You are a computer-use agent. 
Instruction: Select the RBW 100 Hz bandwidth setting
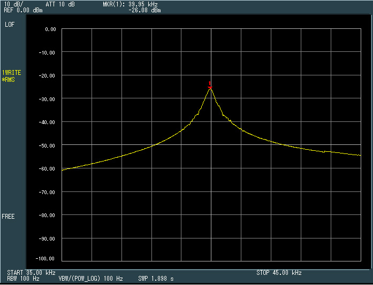click(24, 279)
